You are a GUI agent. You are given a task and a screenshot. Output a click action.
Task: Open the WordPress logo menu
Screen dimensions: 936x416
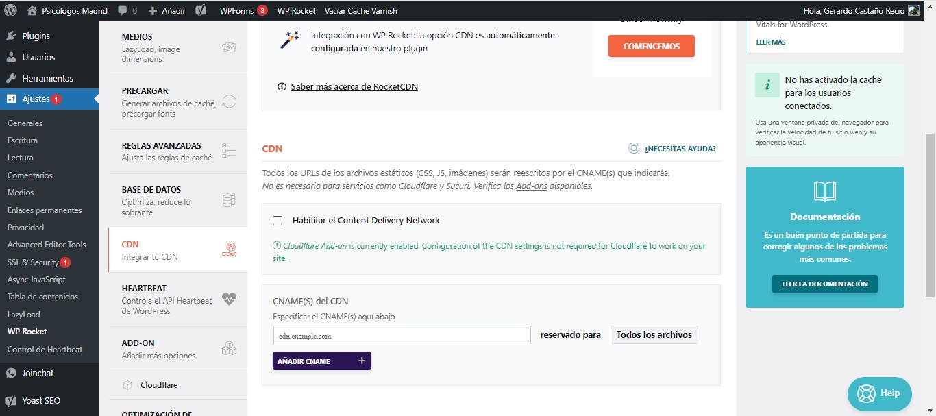pos(11,10)
